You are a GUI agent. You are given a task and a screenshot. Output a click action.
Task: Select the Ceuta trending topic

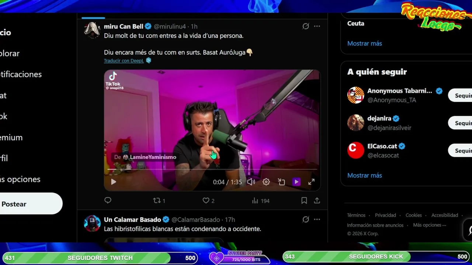[356, 23]
